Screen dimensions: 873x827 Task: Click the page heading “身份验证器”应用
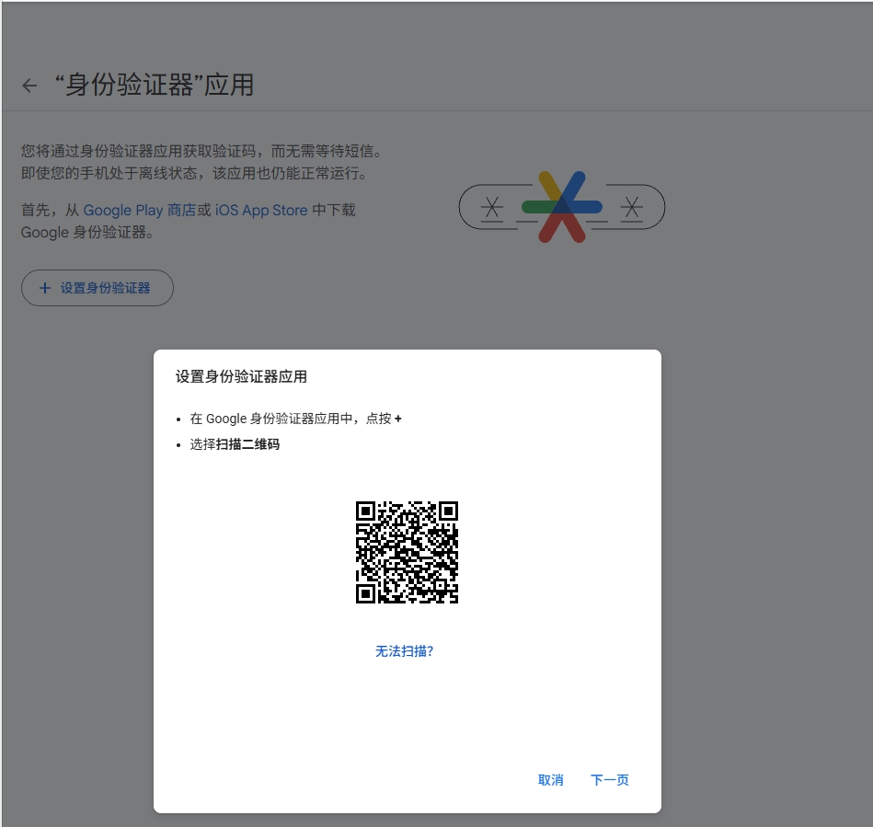(x=155, y=86)
